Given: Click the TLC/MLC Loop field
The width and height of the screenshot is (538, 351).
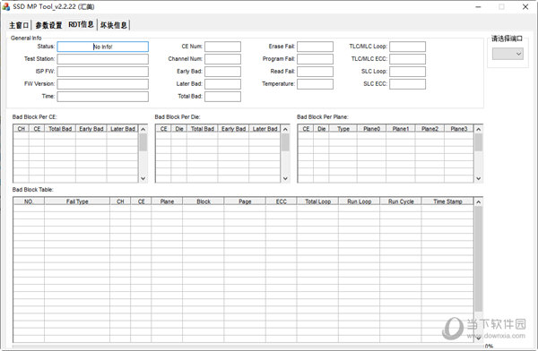Looking at the screenshot, I should 407,47.
